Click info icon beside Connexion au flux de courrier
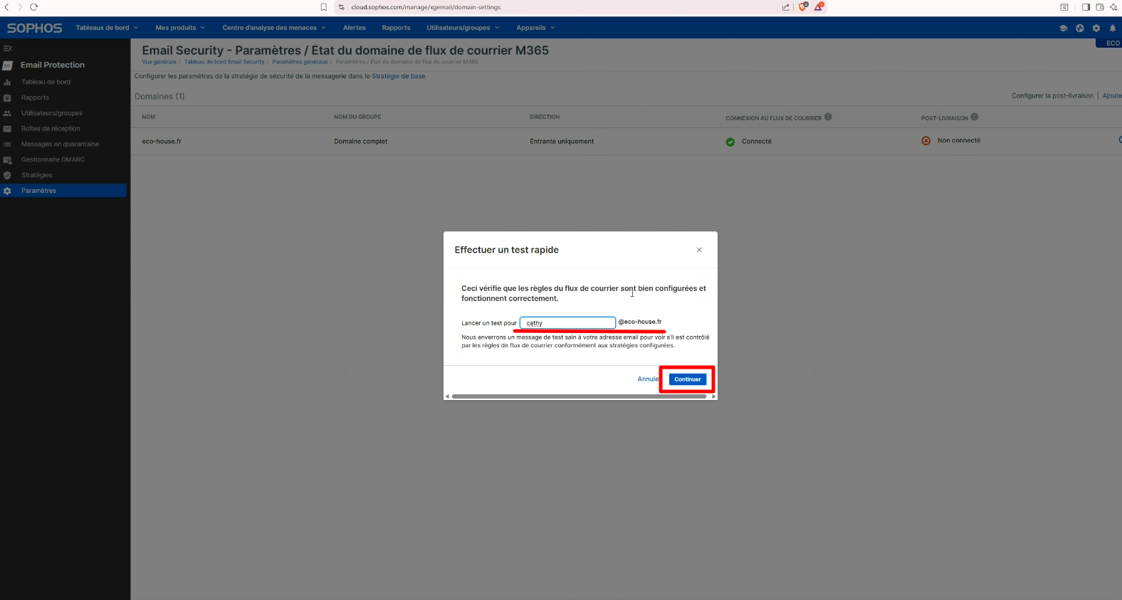Viewport: 1122px width, 600px height. pyautogui.click(x=828, y=117)
